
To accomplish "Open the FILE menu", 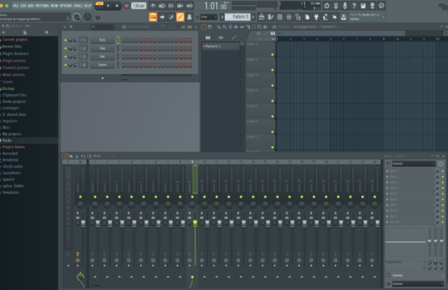I will [16, 5].
